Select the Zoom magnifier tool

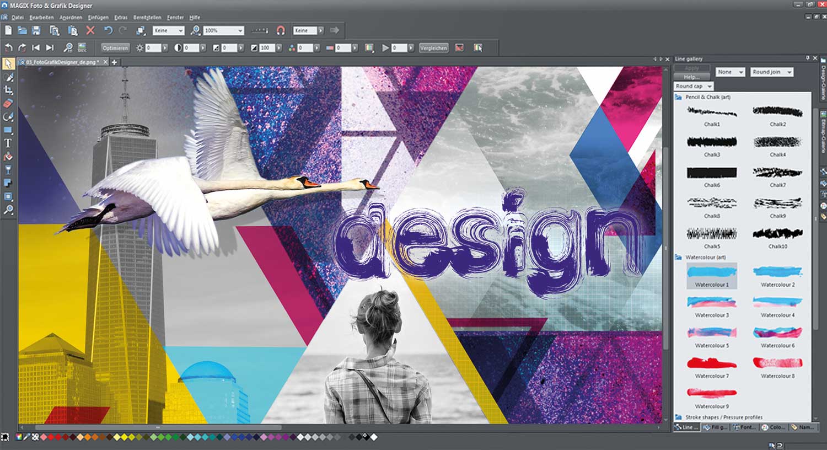point(8,210)
